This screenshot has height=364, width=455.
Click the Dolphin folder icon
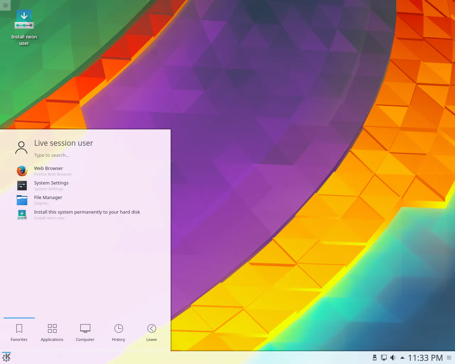coord(22,200)
